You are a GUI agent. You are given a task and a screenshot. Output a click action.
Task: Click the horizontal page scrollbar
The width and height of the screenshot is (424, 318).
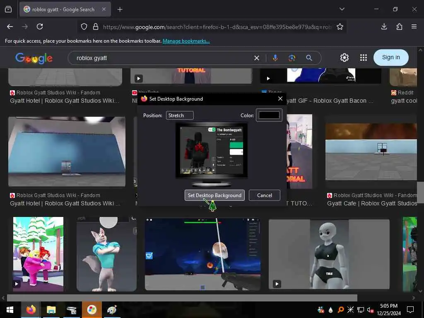182,298
